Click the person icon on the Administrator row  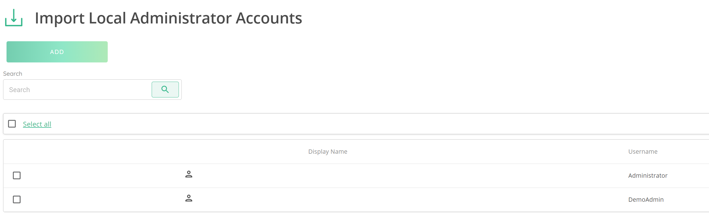point(189,175)
